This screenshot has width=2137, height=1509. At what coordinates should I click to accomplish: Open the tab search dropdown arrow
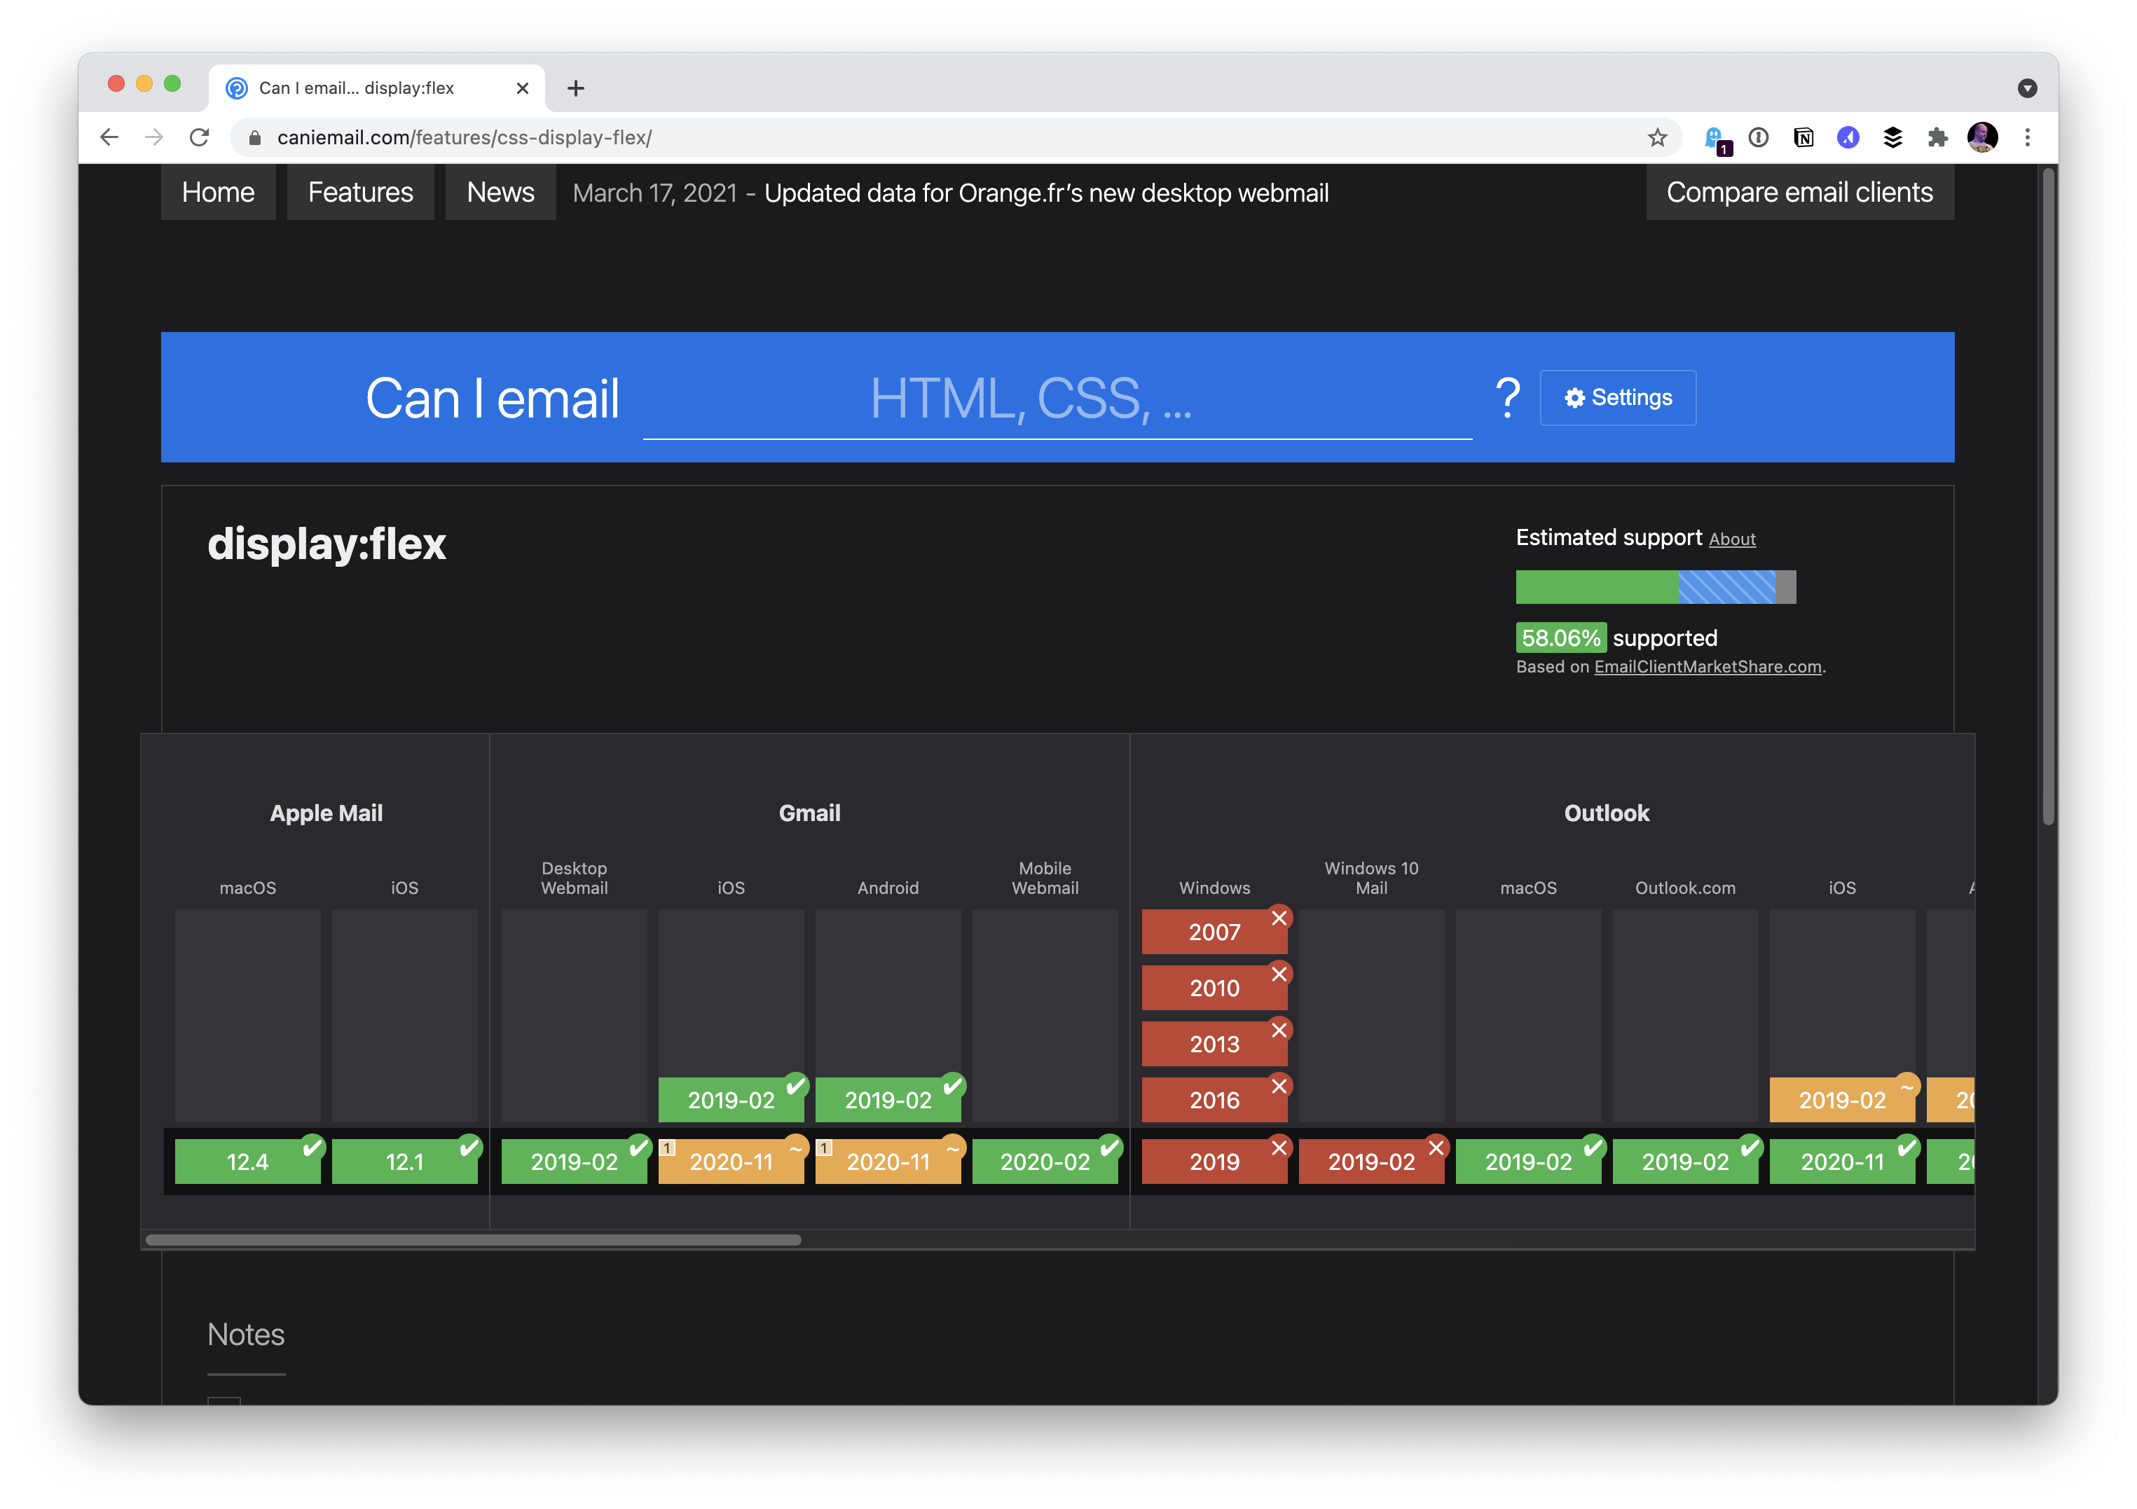pyautogui.click(x=2027, y=88)
